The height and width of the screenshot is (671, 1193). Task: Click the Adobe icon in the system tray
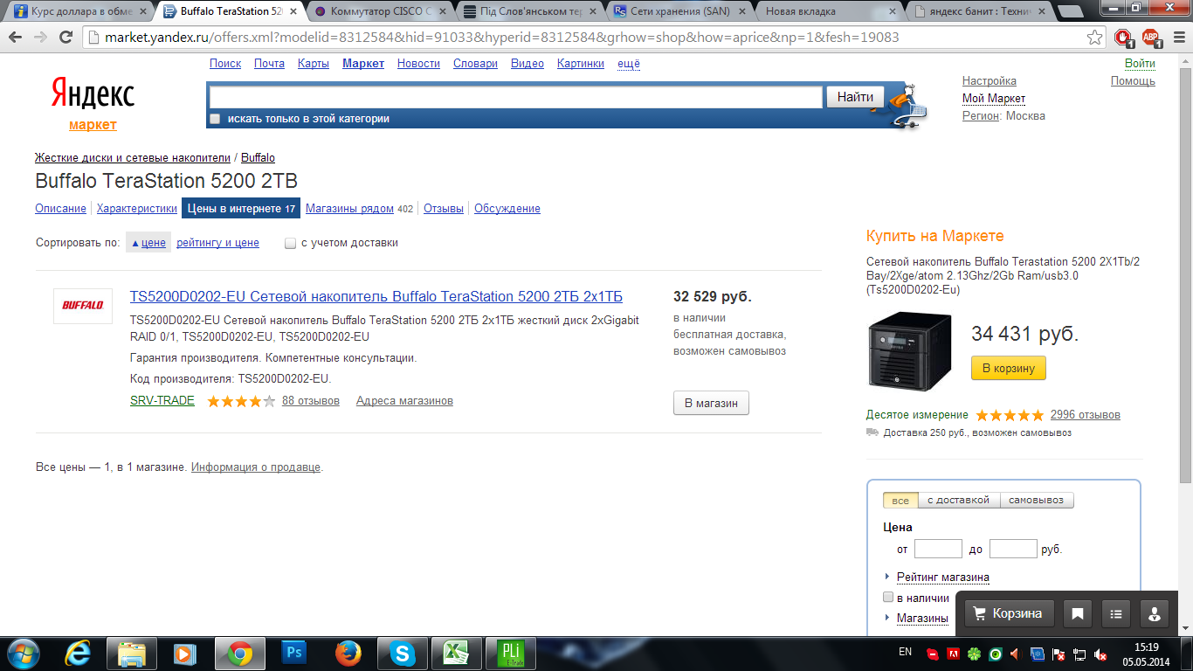coord(955,654)
